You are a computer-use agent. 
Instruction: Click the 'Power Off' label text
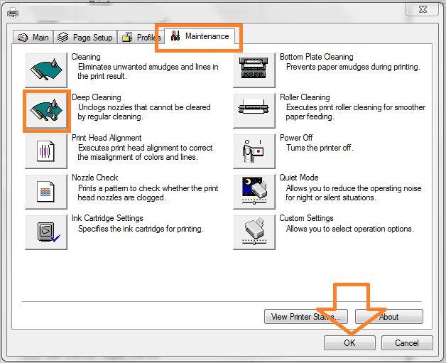pos(296,138)
